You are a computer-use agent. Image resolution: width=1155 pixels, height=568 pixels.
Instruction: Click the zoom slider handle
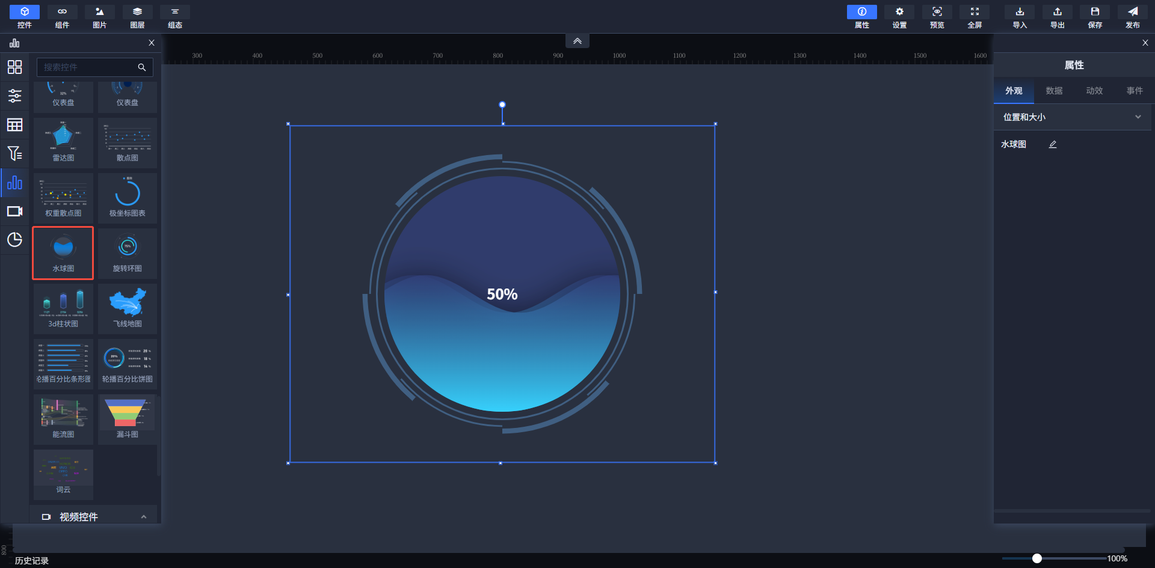[x=1036, y=558]
